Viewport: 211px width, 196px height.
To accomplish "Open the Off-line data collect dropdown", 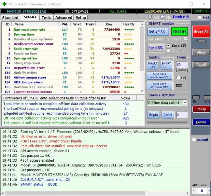I will click(x=185, y=102).
